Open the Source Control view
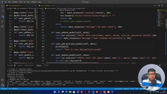 click(2, 16)
